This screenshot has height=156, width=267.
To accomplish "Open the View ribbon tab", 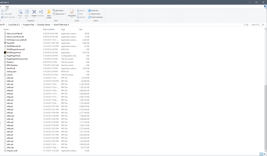I will tap(7, 6).
